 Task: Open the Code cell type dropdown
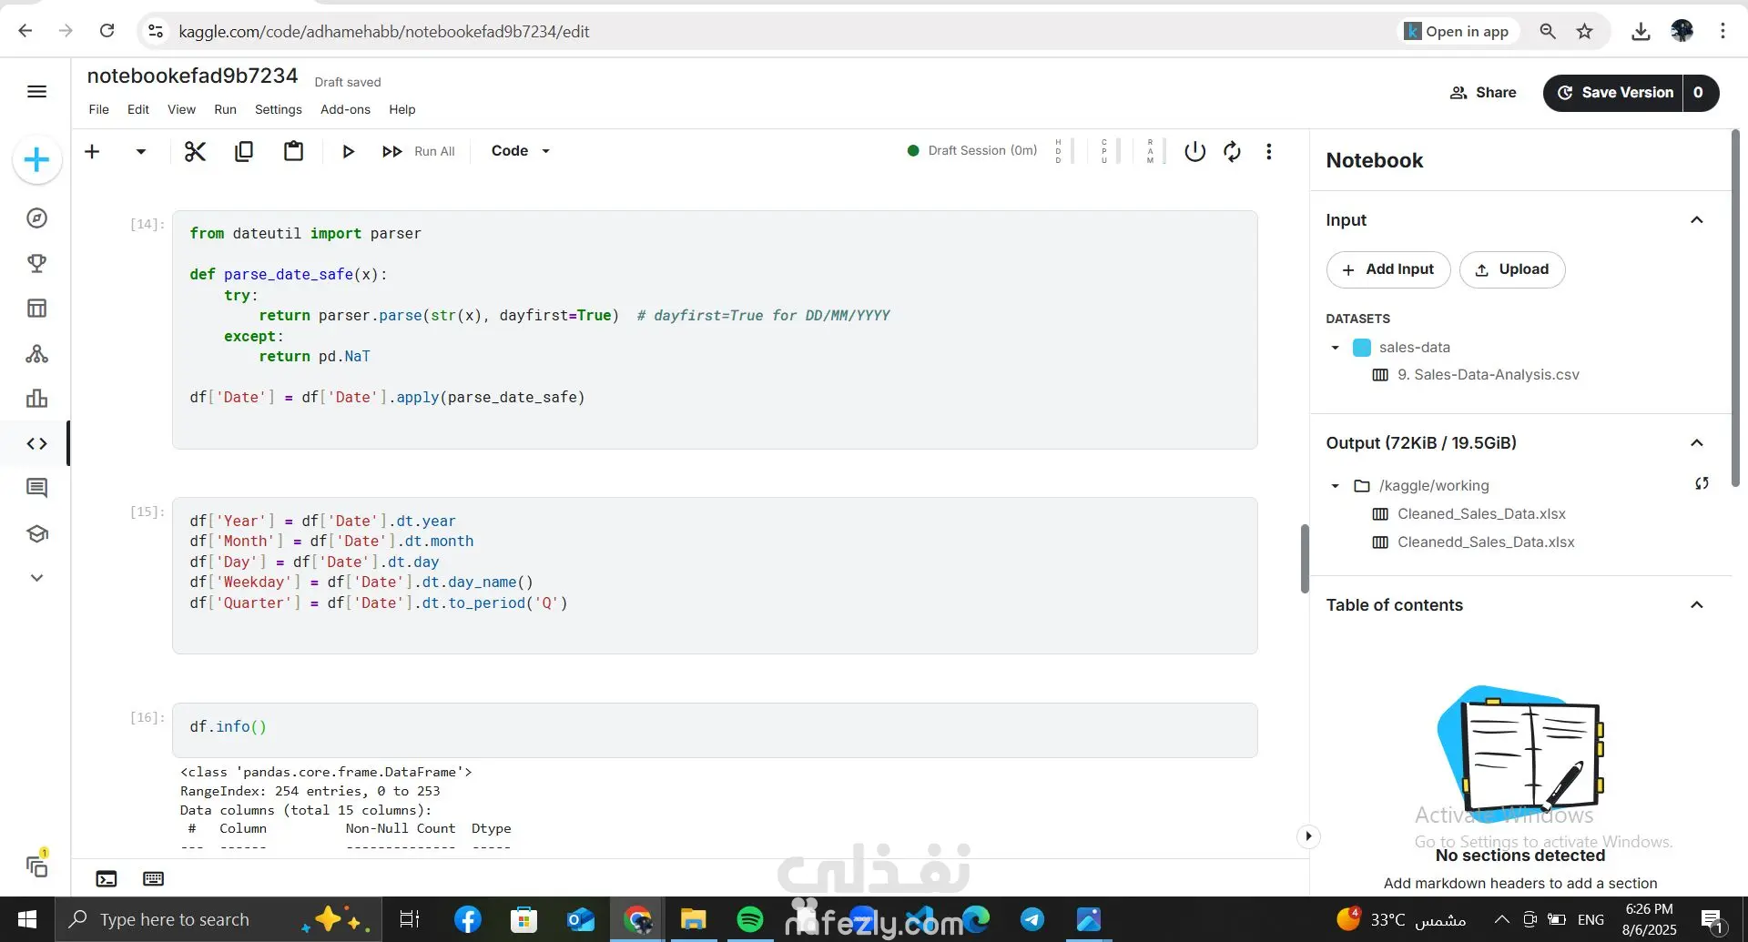click(x=521, y=151)
